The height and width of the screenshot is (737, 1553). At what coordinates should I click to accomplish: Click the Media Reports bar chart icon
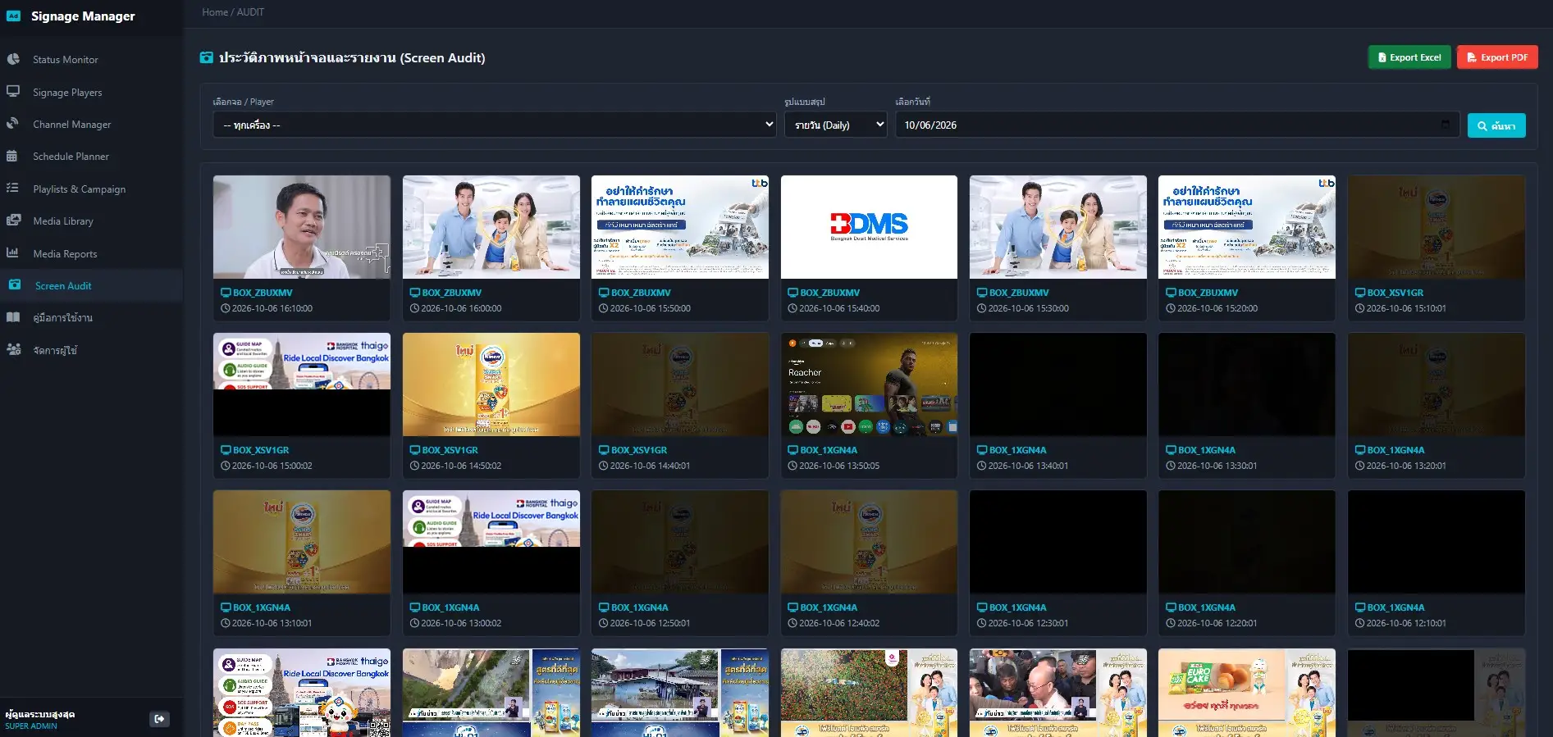tap(12, 252)
